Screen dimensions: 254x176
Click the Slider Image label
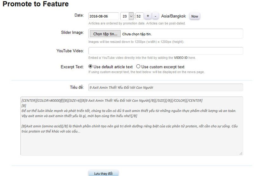pos(72,33)
